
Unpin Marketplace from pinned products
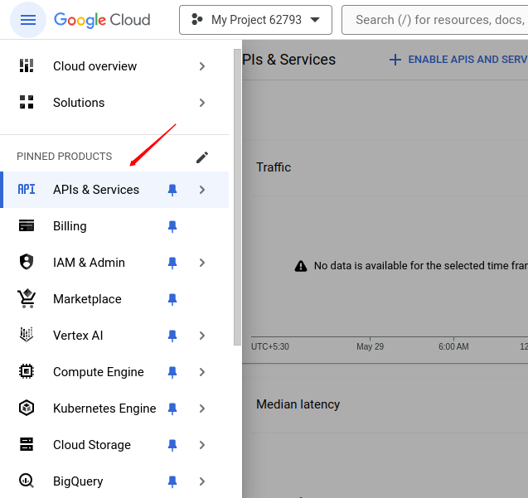172,299
